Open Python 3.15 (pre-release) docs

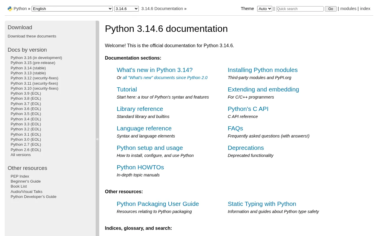click(x=33, y=63)
